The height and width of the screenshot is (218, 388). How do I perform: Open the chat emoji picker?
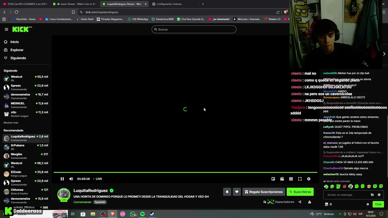(379, 195)
